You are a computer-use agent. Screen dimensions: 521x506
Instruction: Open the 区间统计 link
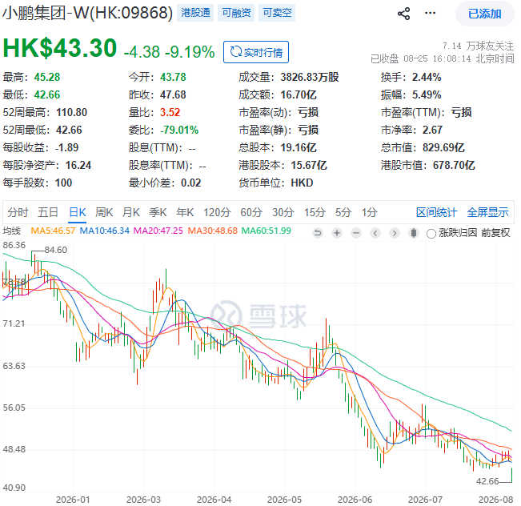tap(437, 212)
